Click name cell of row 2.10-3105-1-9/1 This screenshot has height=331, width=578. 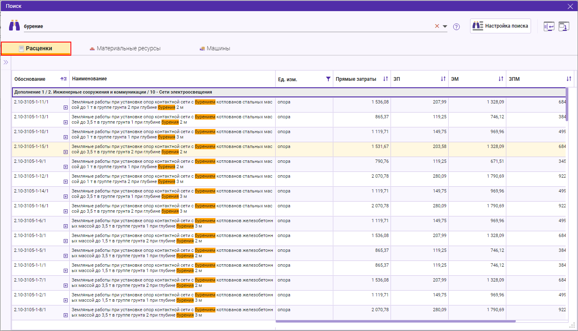(x=172, y=164)
